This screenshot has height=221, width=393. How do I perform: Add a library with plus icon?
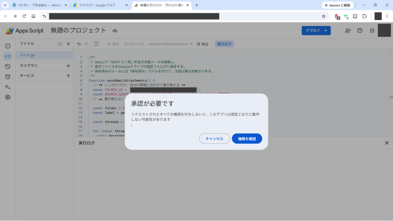click(x=68, y=66)
